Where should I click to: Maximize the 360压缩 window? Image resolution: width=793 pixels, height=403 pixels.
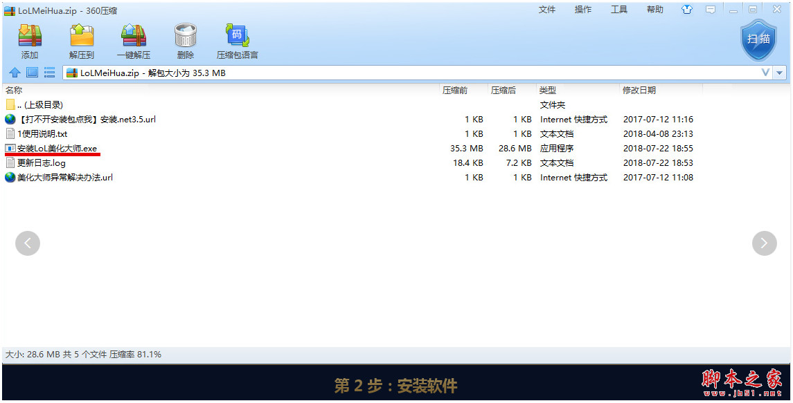coord(753,10)
